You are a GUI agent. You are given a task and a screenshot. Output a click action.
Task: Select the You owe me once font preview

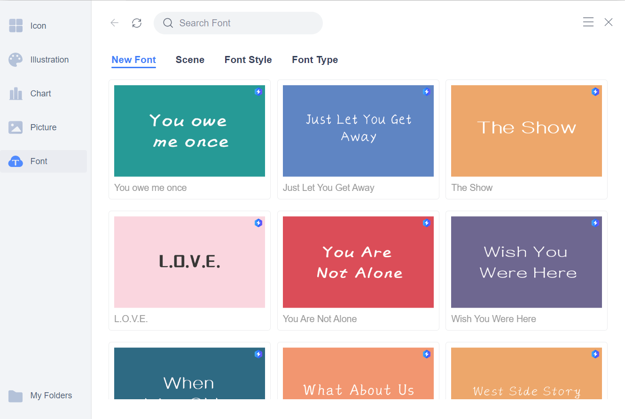click(x=189, y=131)
